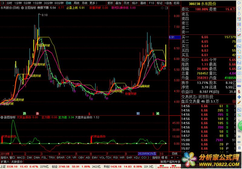Image resolution: width=242 pixels, height=169 pixels.
Task: Click the 新用户福利专享 link
Action: [170, 162]
